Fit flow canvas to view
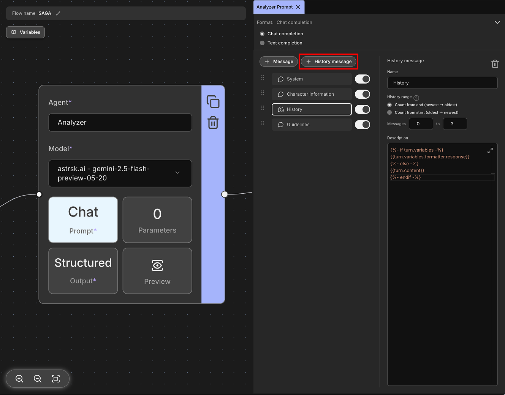This screenshot has width=505, height=395. tap(56, 379)
